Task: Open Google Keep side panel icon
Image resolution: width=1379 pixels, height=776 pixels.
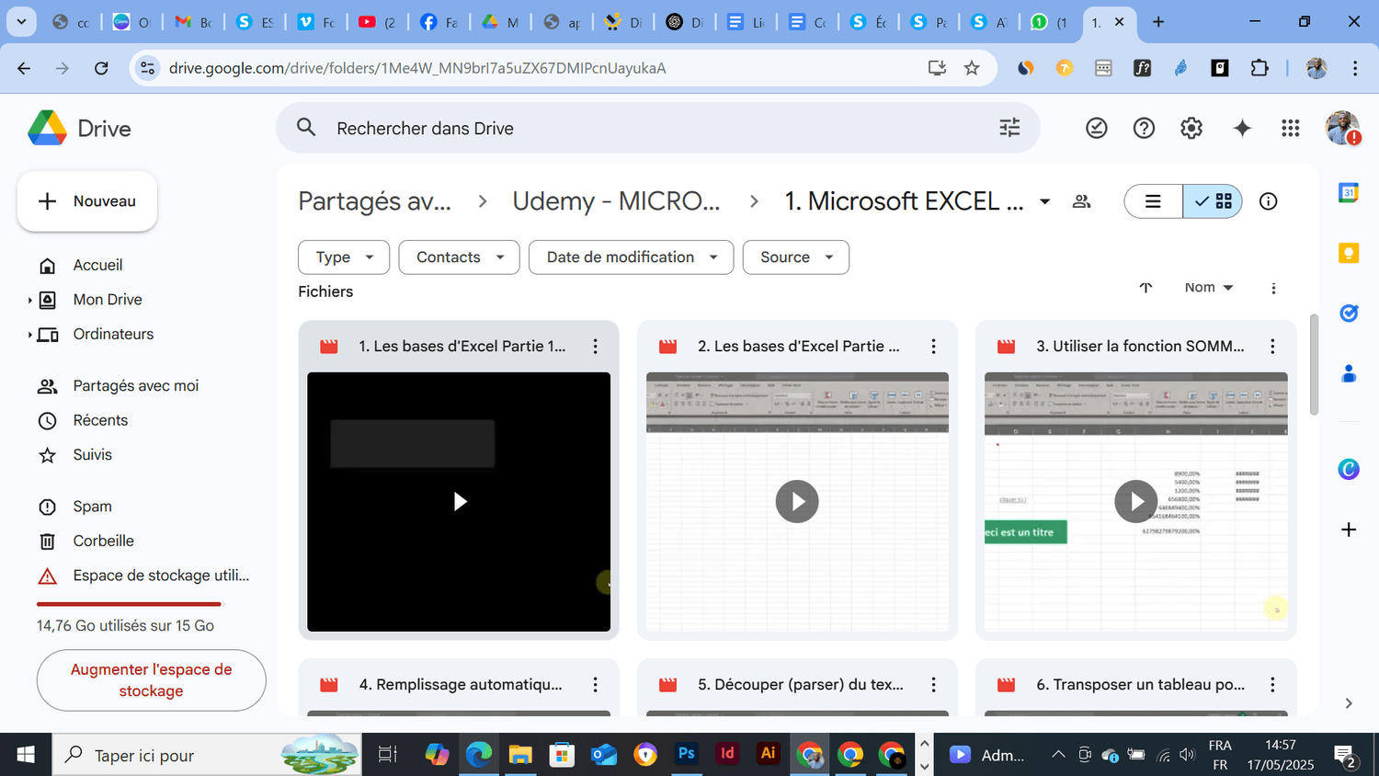Action: (x=1348, y=253)
